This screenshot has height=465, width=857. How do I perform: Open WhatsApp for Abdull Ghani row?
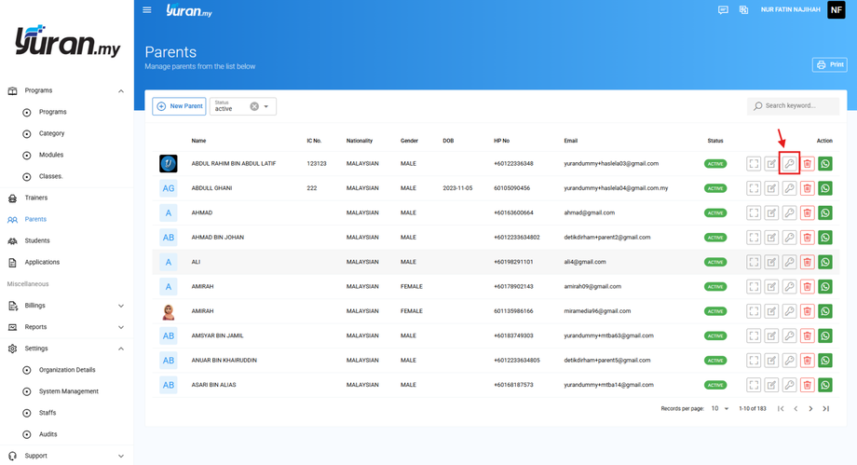point(824,188)
